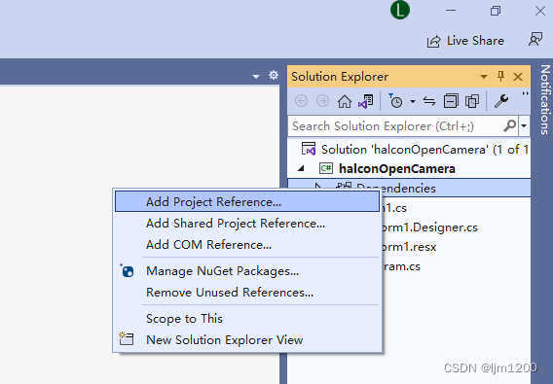Toggle sync with active document

pos(429,101)
